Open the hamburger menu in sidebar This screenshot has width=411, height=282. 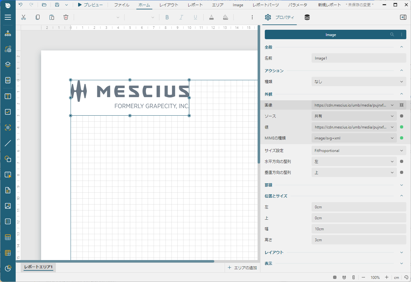click(x=8, y=17)
